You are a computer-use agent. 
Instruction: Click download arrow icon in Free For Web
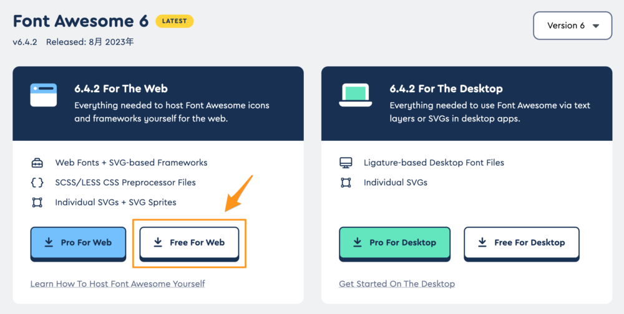[158, 242]
